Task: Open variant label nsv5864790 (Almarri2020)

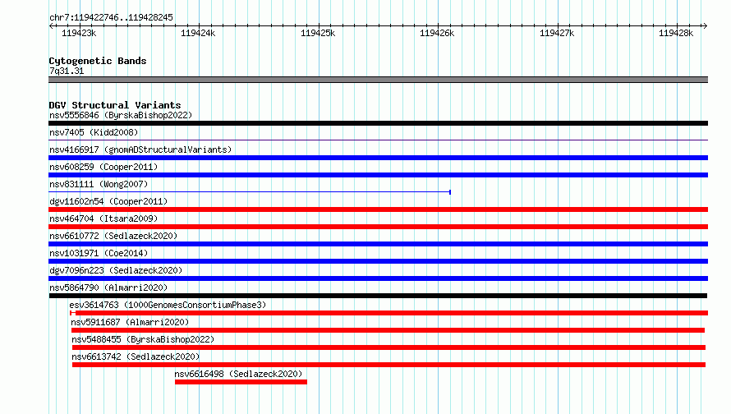Action: [x=108, y=287]
